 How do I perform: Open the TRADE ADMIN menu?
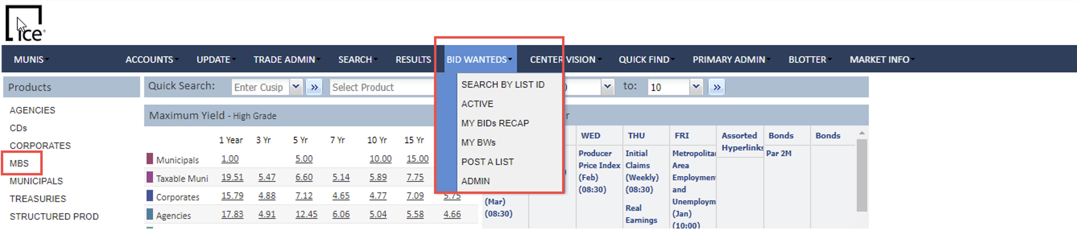[287, 60]
